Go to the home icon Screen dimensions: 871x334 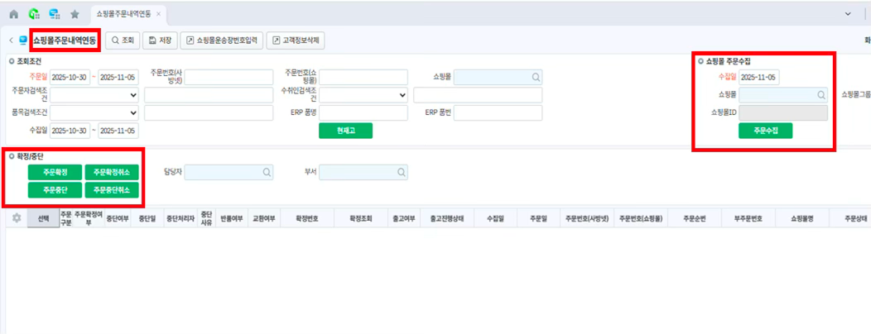[x=13, y=14]
